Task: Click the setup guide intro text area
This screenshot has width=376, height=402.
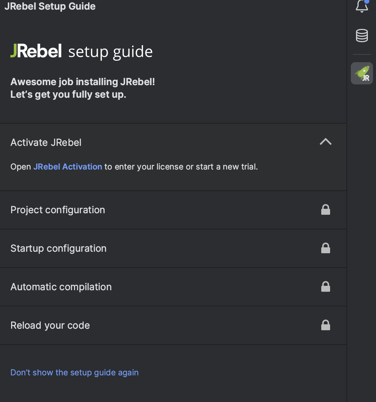Action: (83, 88)
